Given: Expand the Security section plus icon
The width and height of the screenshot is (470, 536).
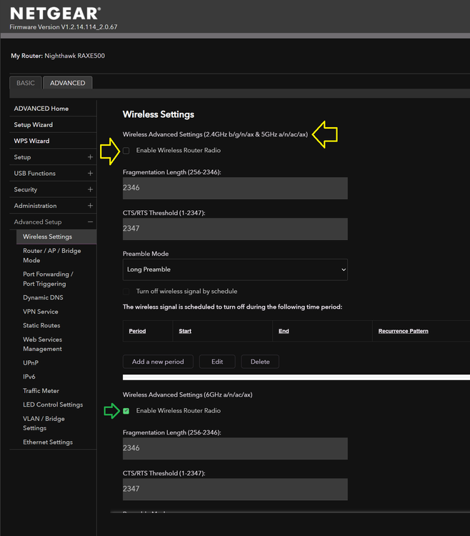Looking at the screenshot, I should pos(90,189).
